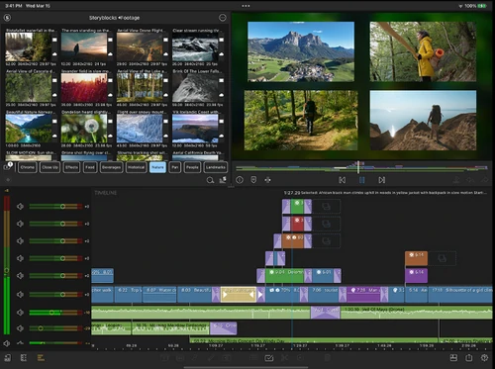Mute the first timeline track

coord(20,207)
